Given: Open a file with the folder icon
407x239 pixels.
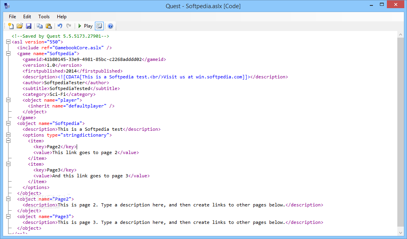Looking at the screenshot, I should (20, 26).
